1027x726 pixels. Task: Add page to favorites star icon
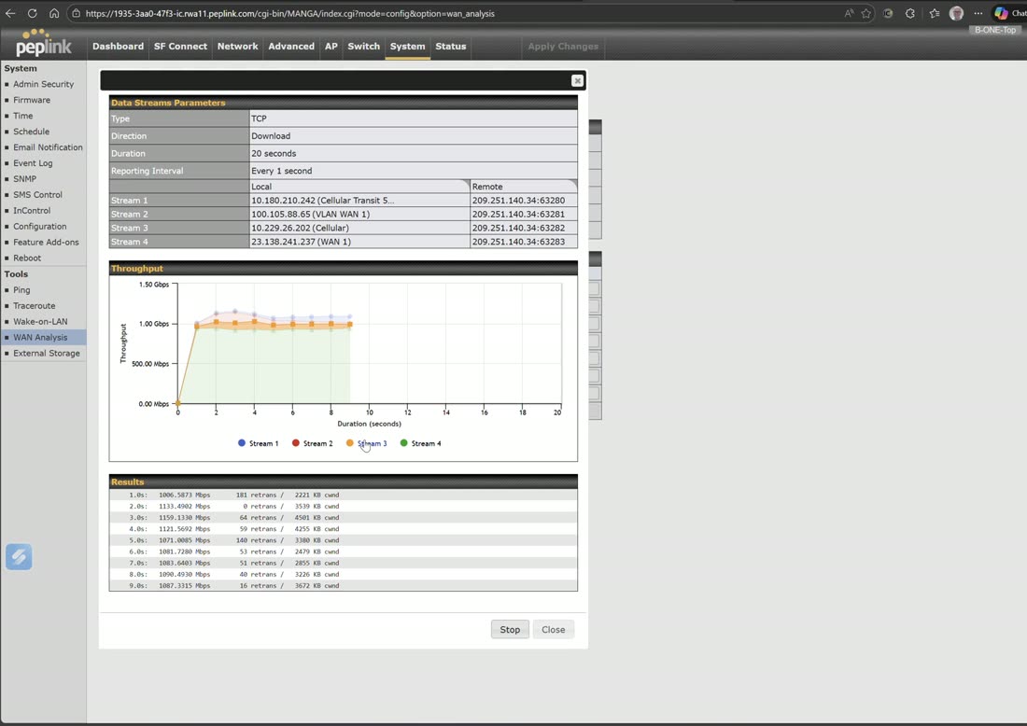coord(866,13)
